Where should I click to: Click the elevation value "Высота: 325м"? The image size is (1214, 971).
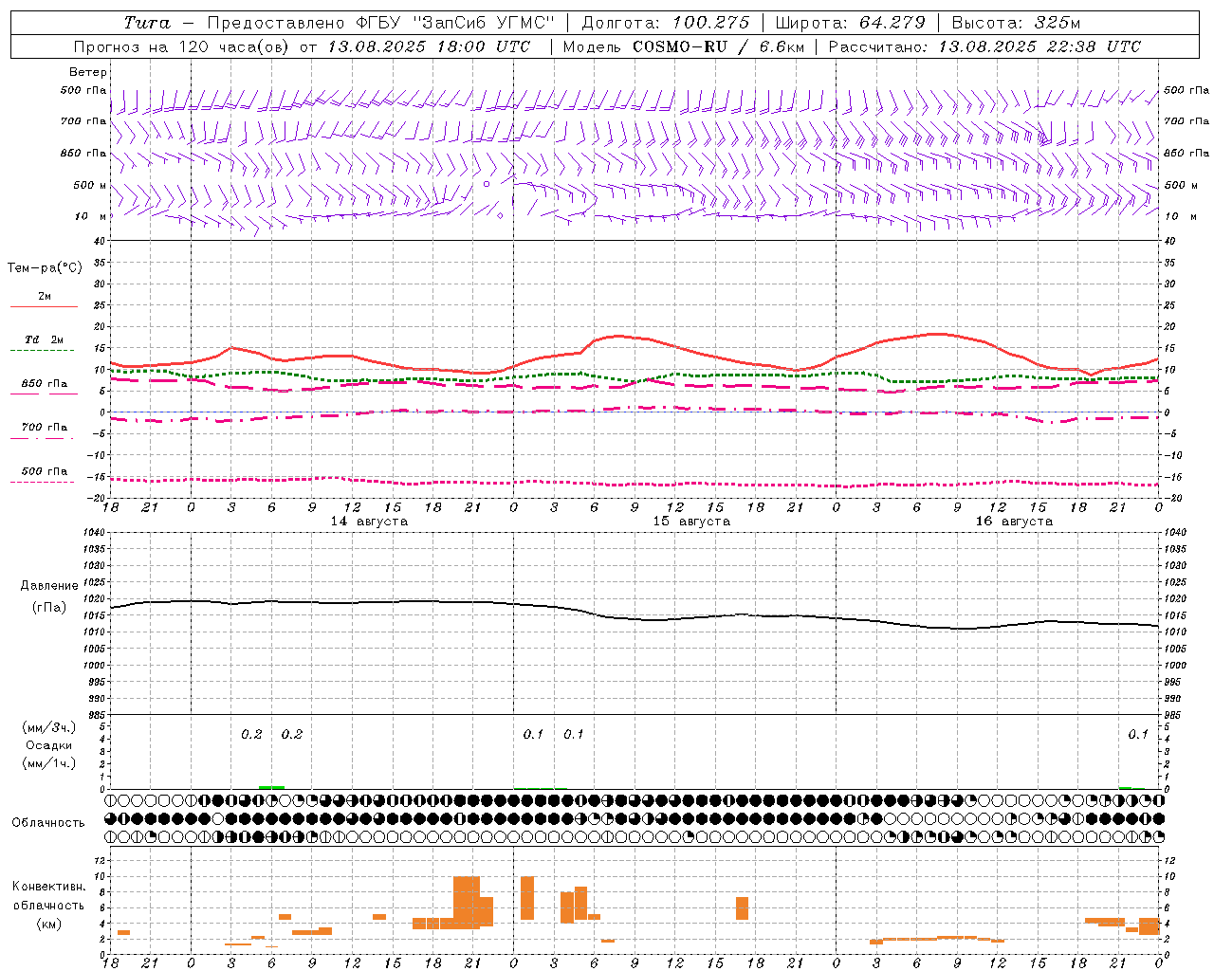(x=1016, y=23)
